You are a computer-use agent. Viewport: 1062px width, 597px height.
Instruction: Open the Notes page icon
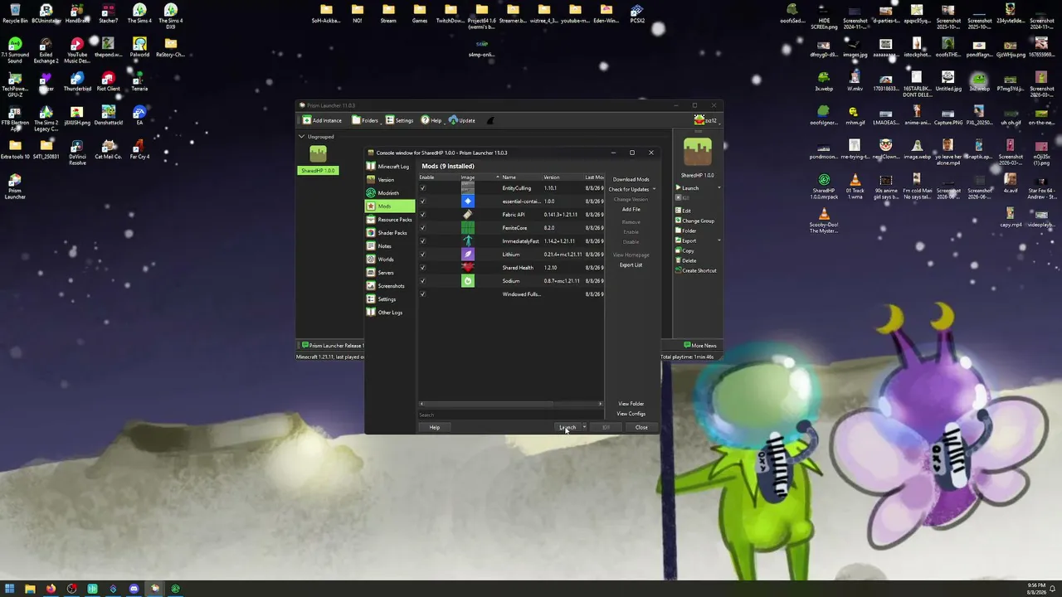coord(371,246)
